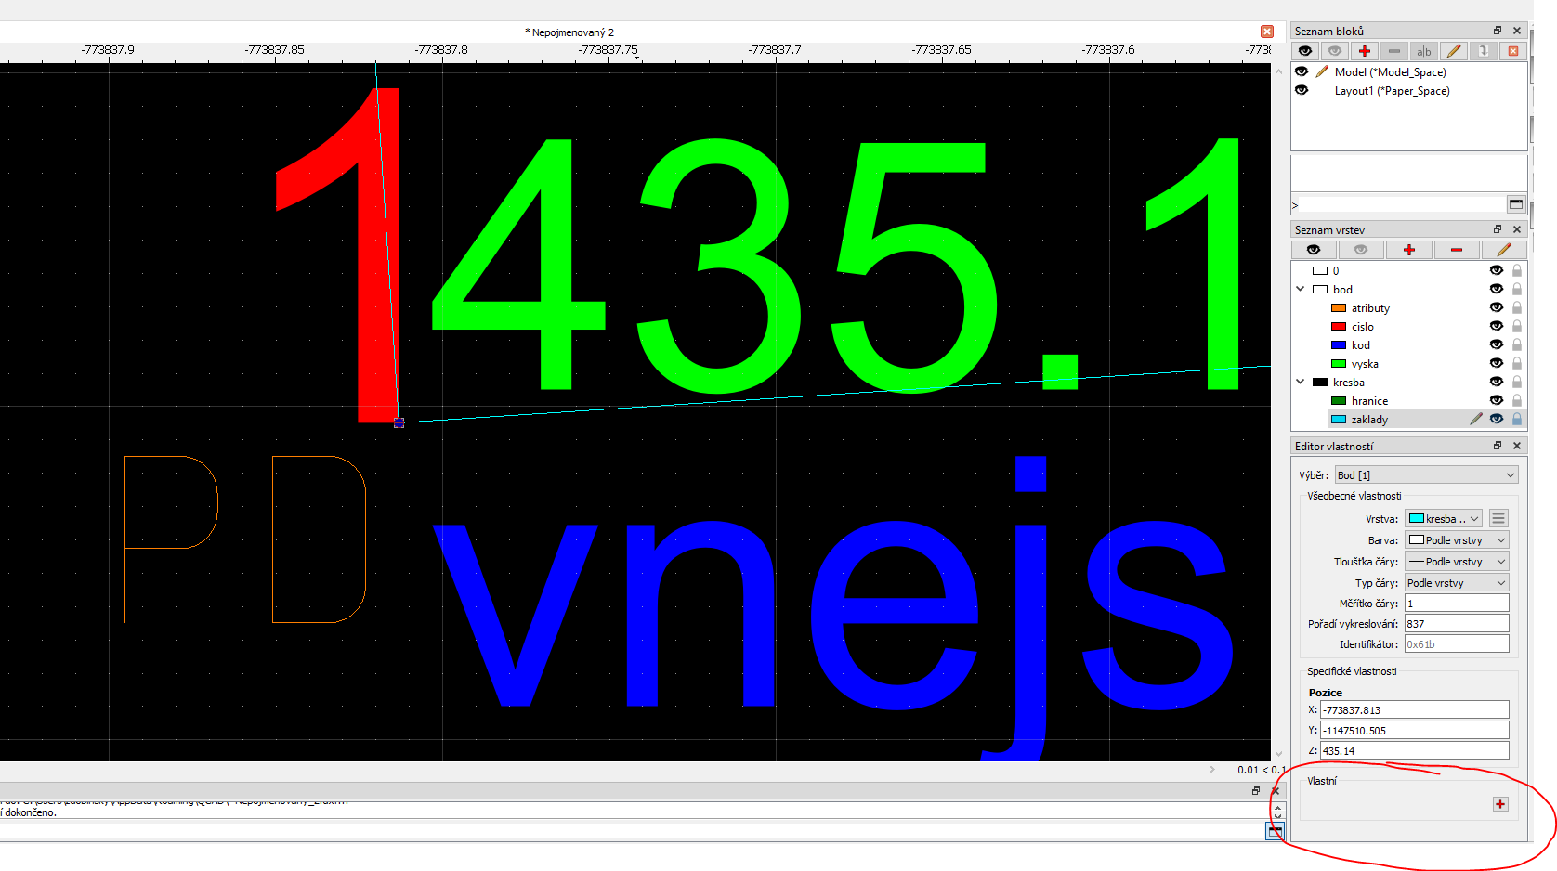Click the X position field

click(x=1415, y=710)
